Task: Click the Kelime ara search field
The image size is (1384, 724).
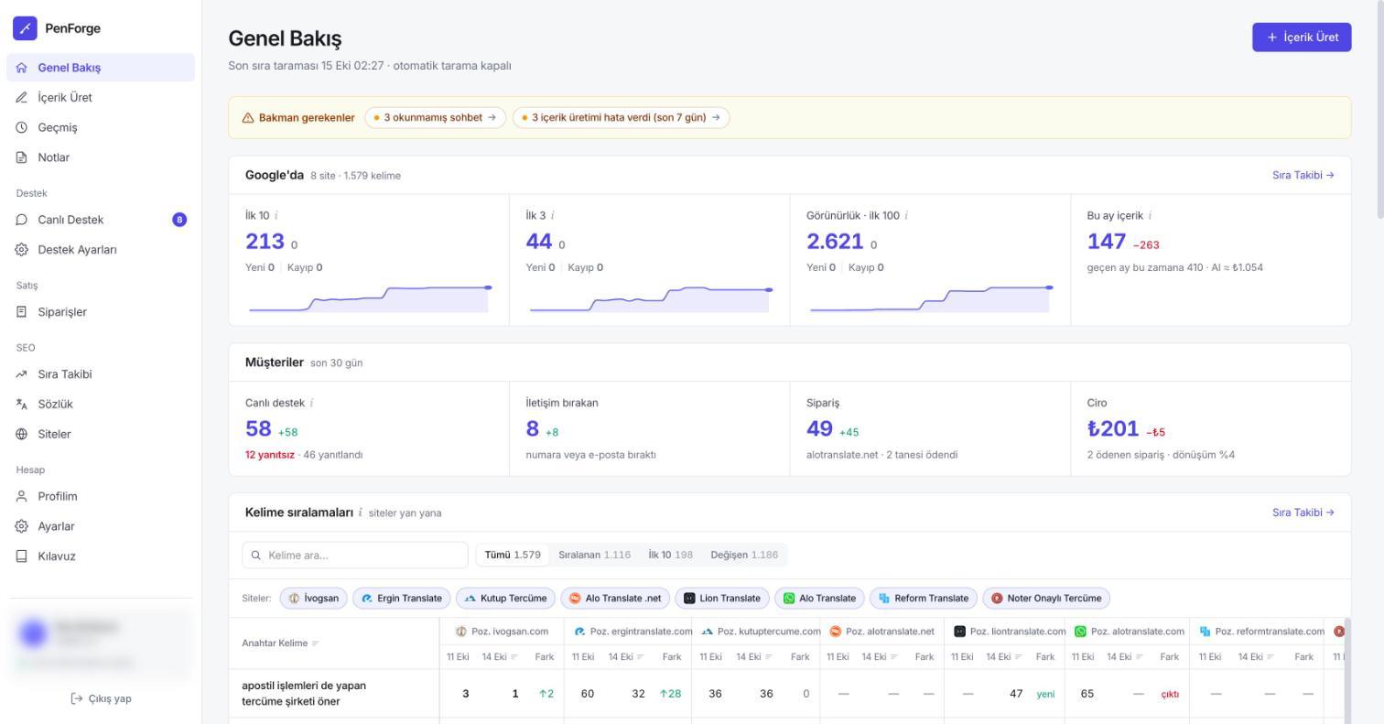Action: [355, 556]
